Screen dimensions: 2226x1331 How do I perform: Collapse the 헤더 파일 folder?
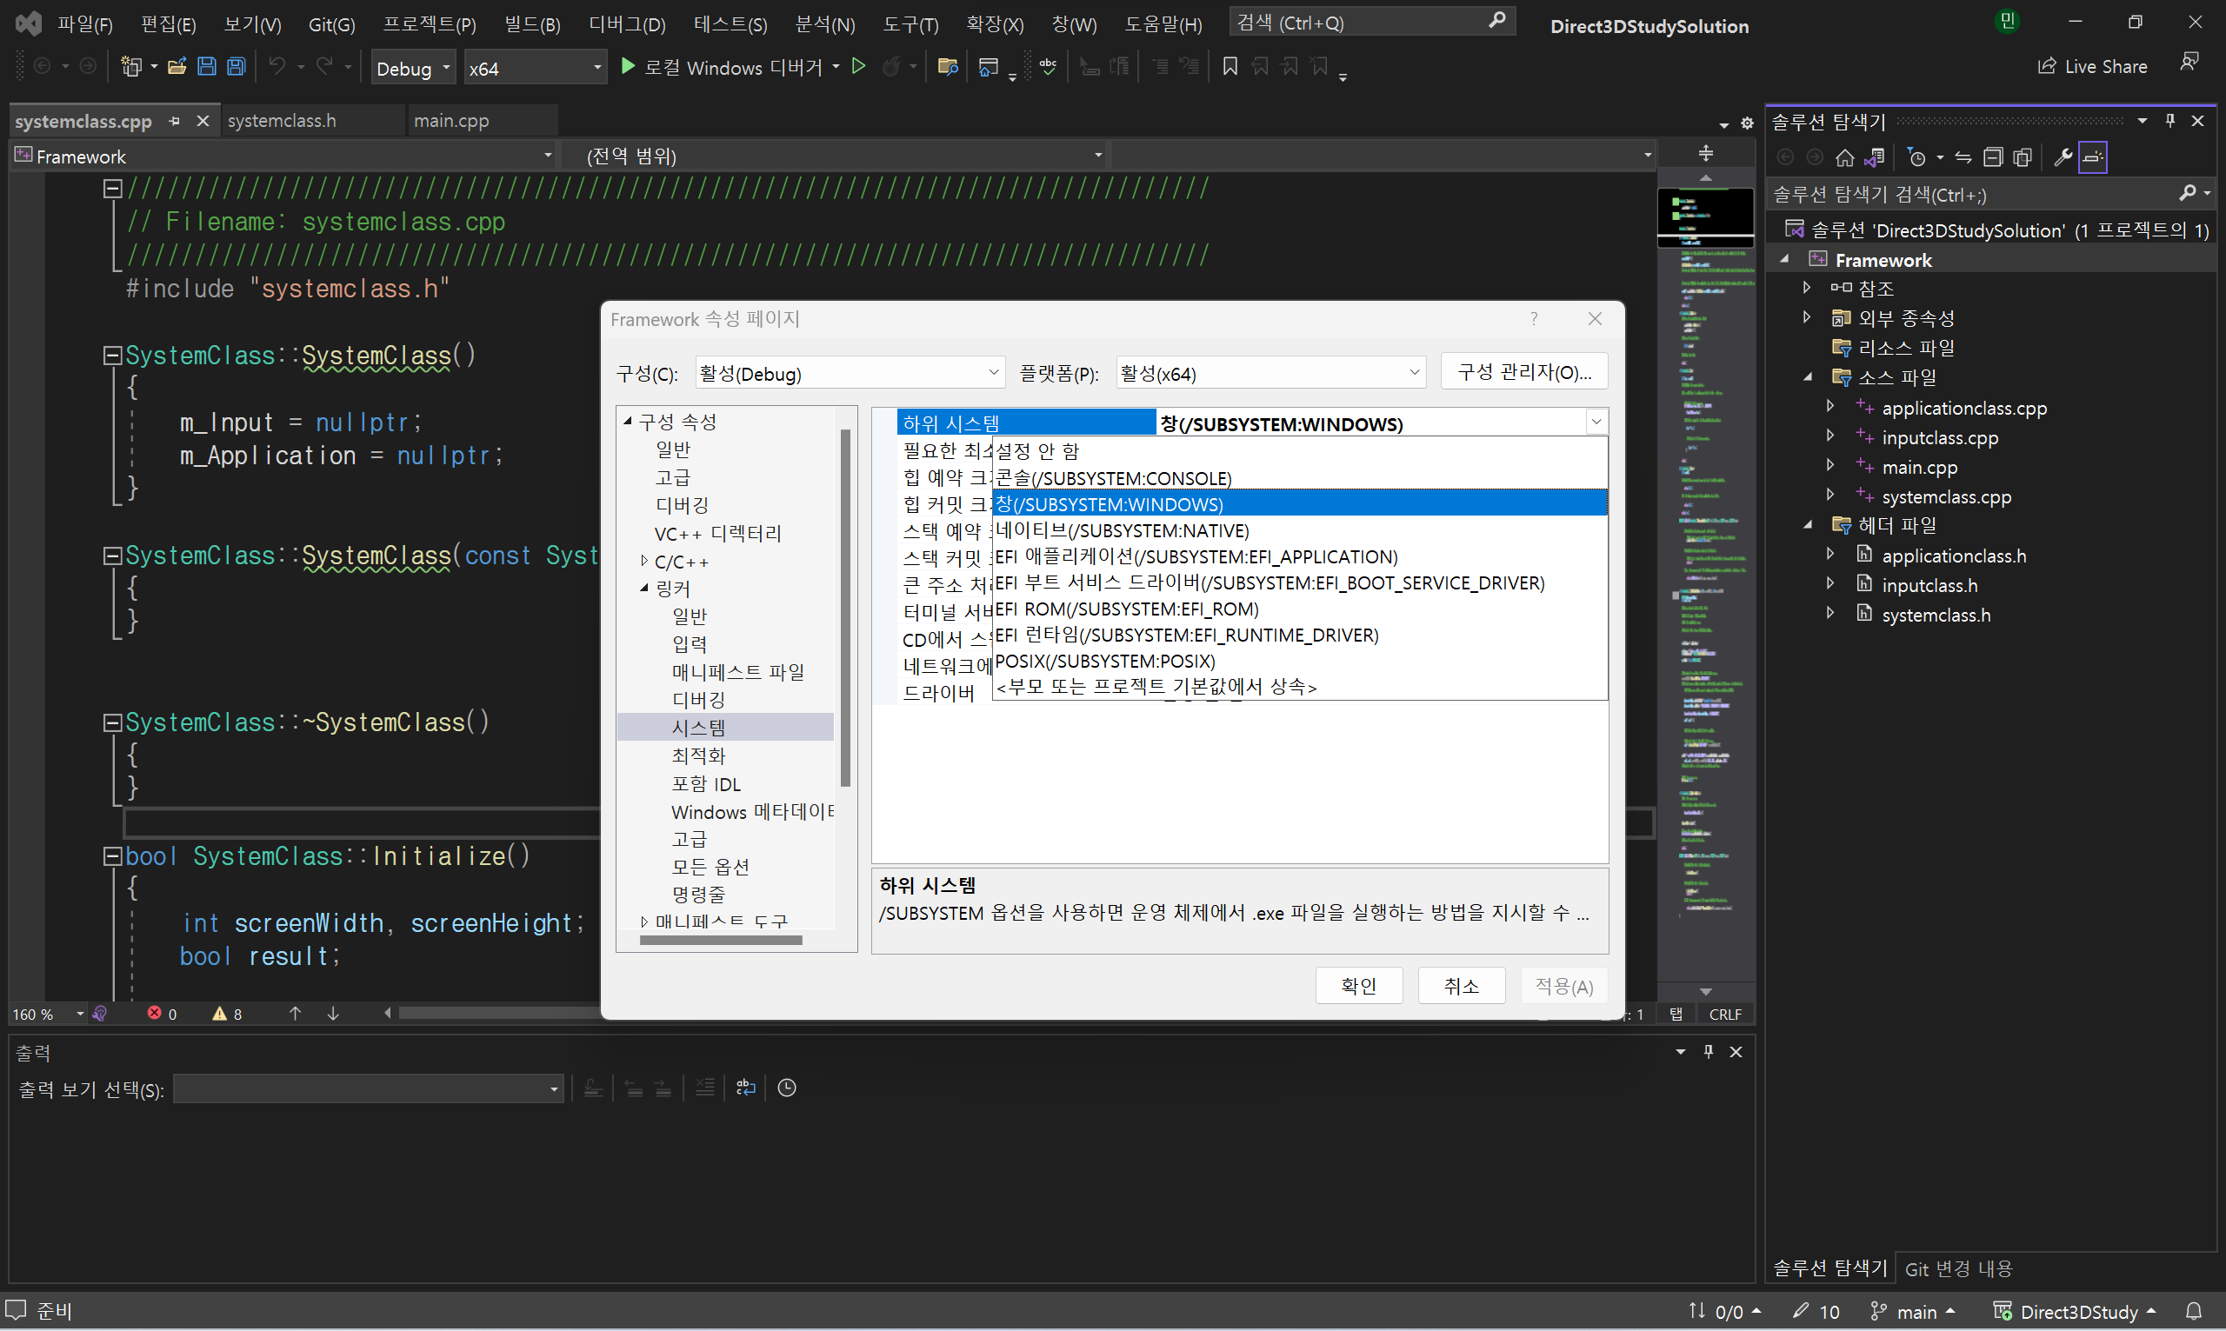pyautogui.click(x=1808, y=526)
